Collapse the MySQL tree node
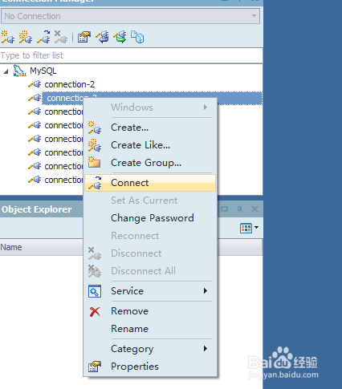This screenshot has height=389, width=342. pos(6,71)
